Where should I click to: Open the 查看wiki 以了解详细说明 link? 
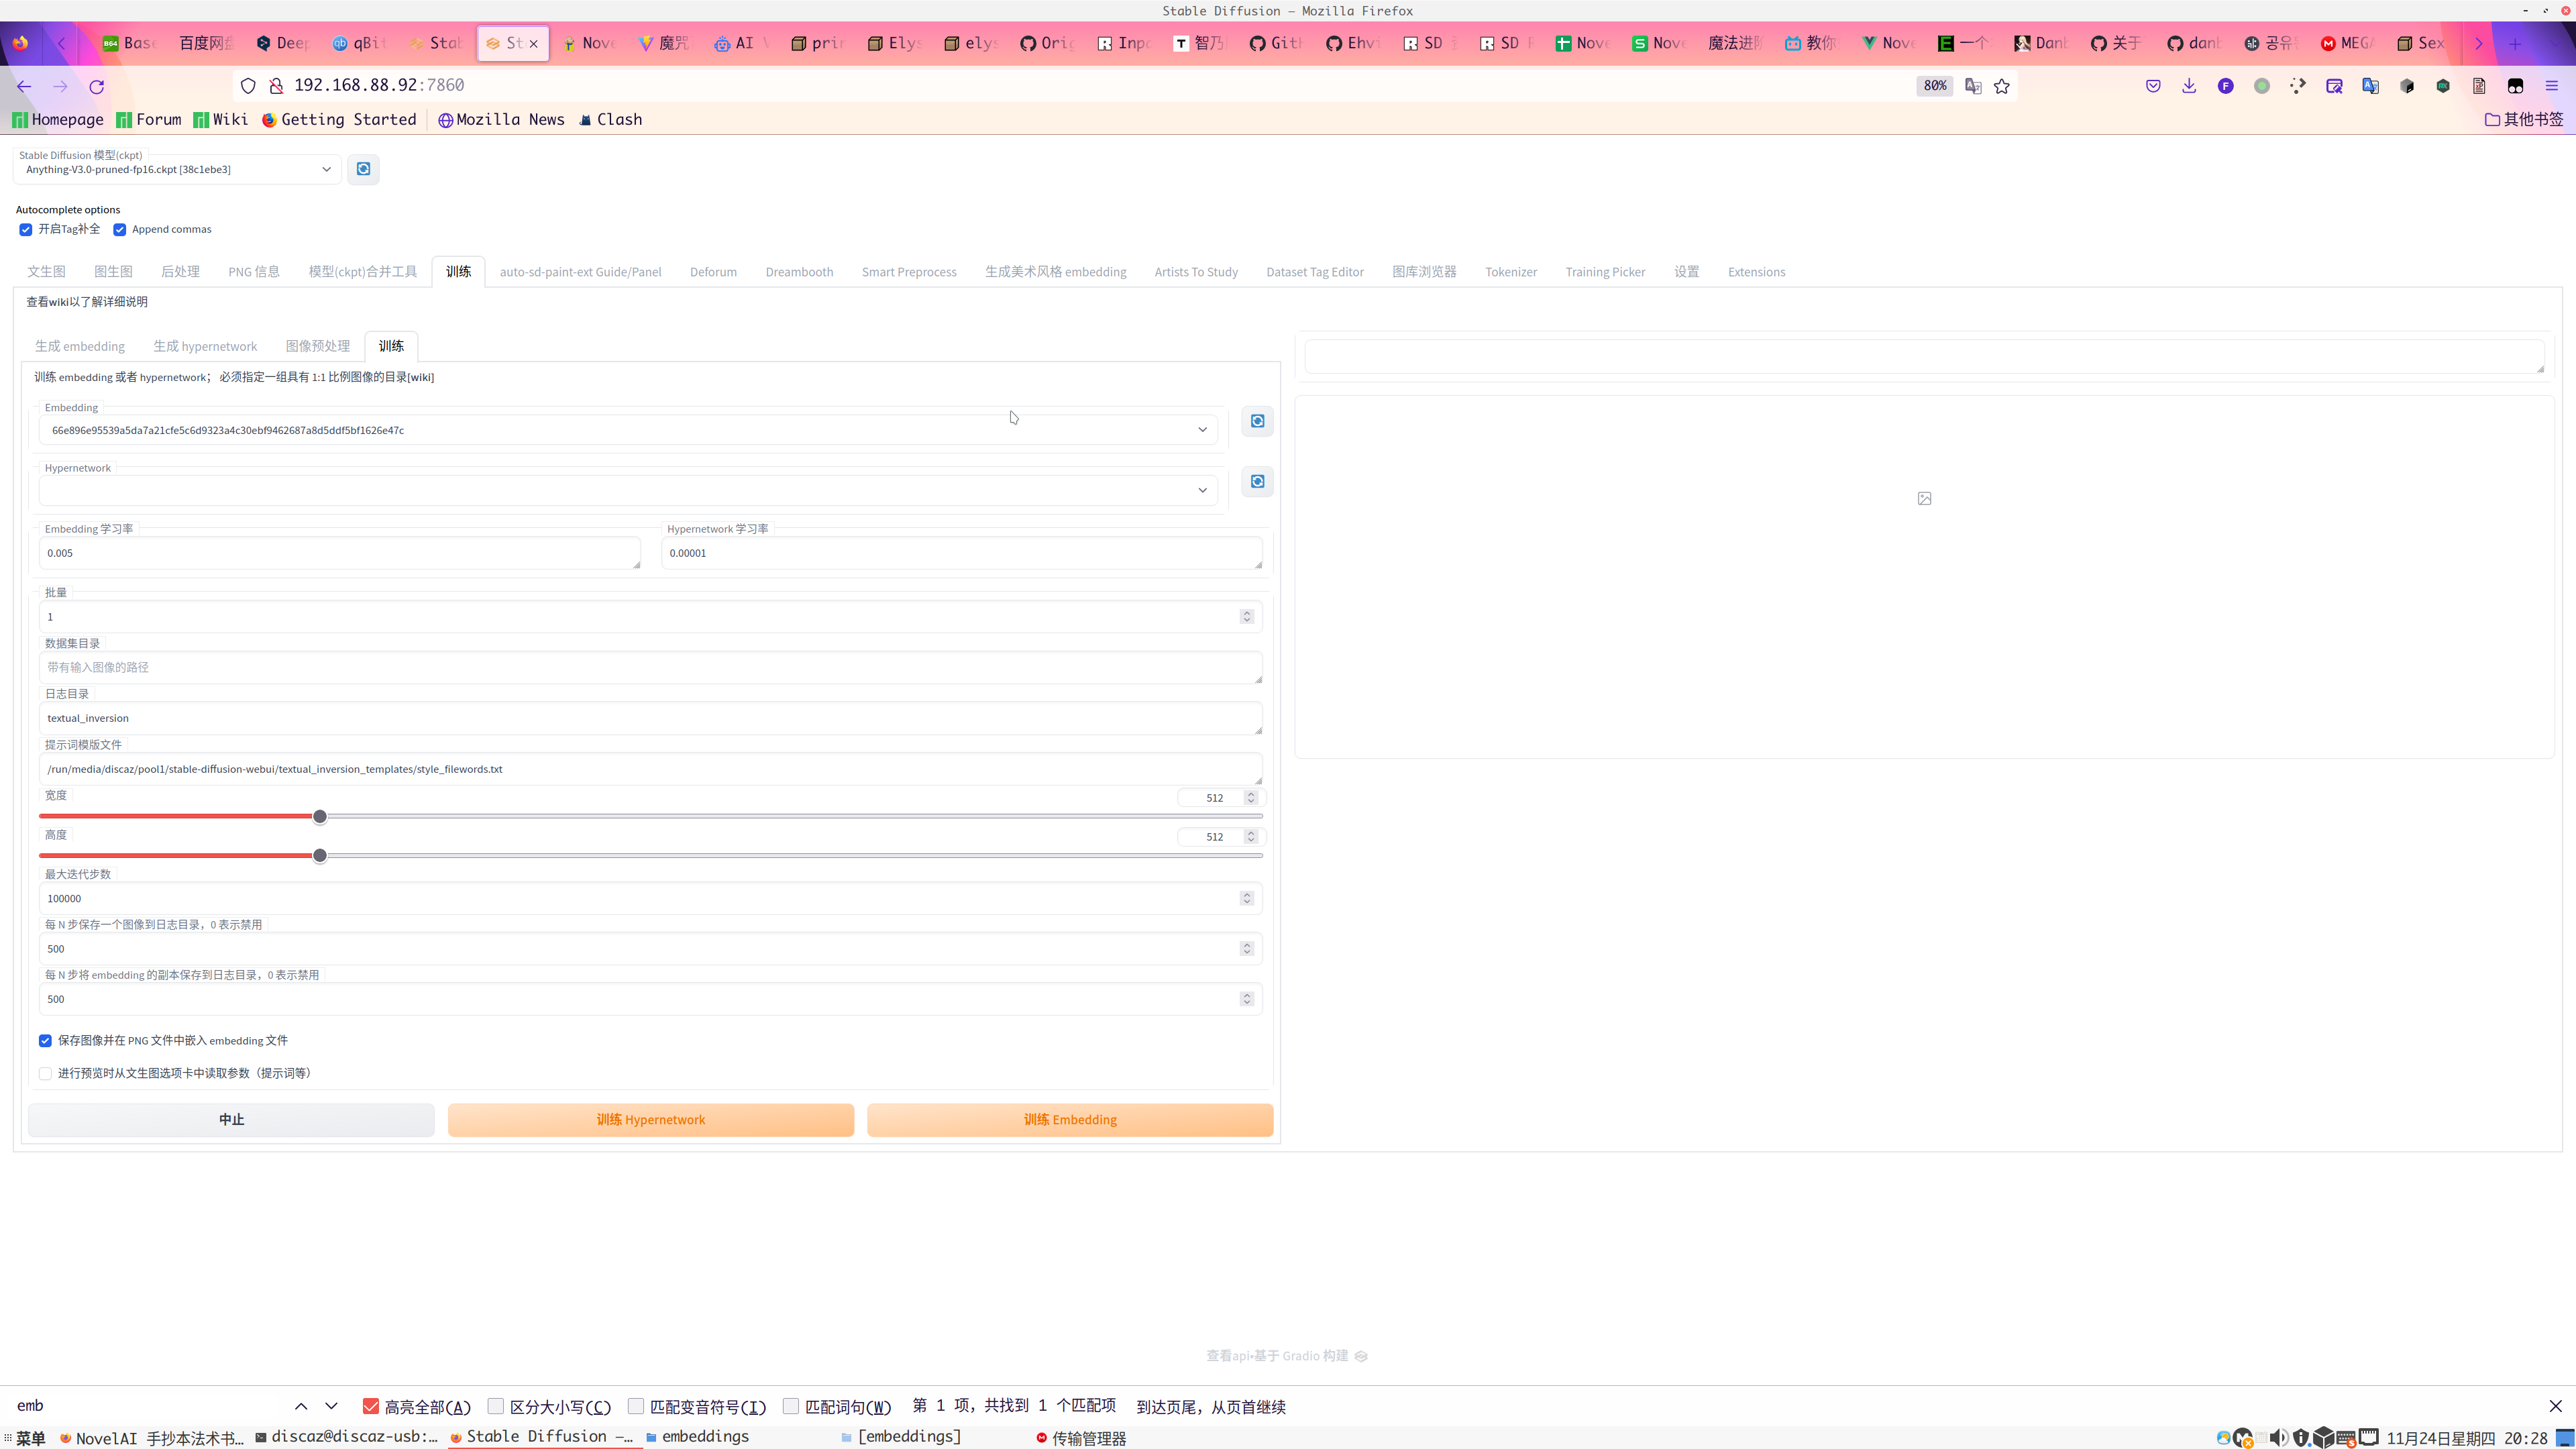pyautogui.click(x=87, y=301)
